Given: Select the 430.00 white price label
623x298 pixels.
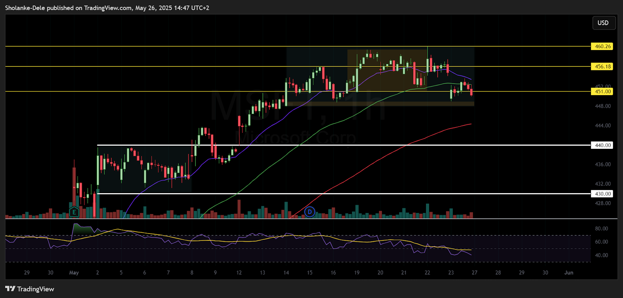Looking at the screenshot, I should click(x=602, y=194).
